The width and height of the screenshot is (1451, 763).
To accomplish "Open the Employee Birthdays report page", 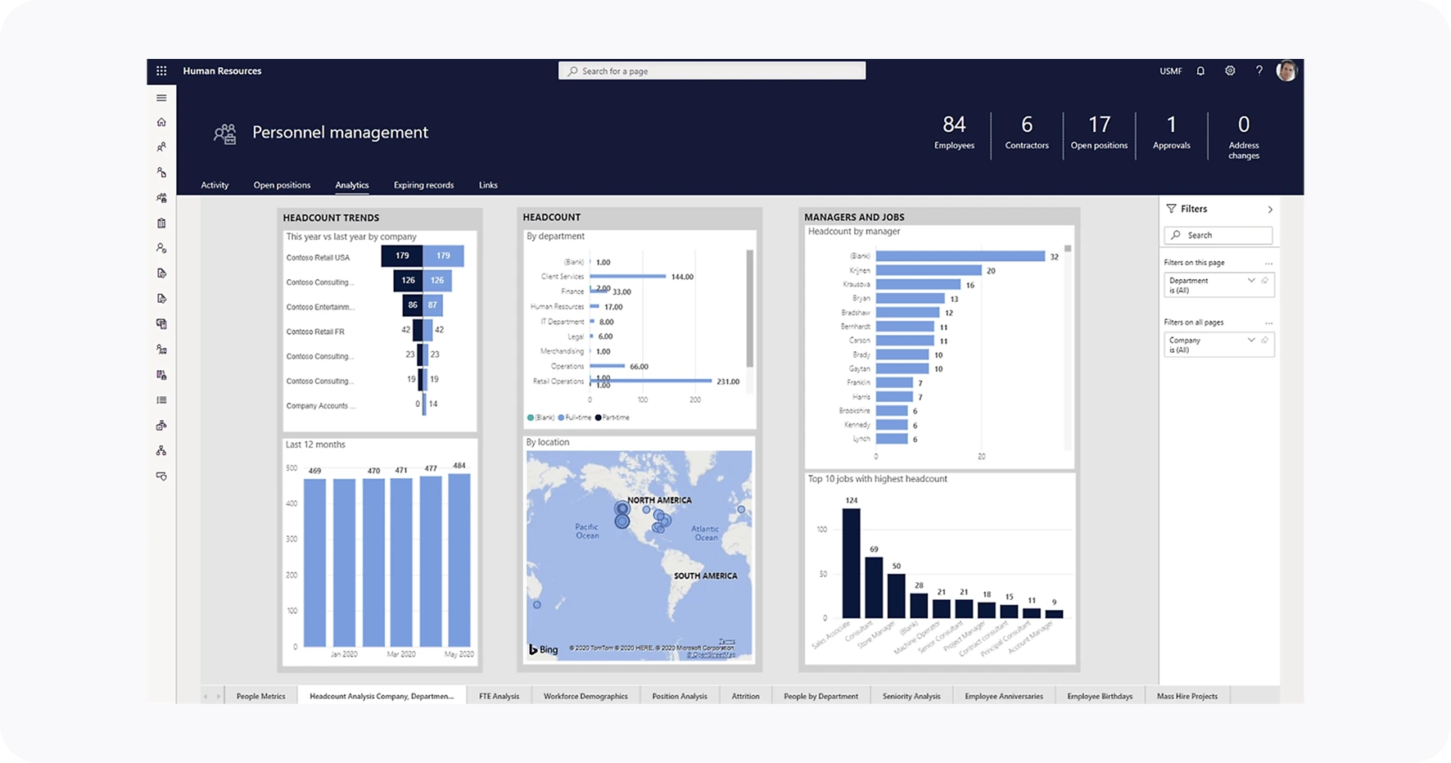I will (x=1100, y=696).
